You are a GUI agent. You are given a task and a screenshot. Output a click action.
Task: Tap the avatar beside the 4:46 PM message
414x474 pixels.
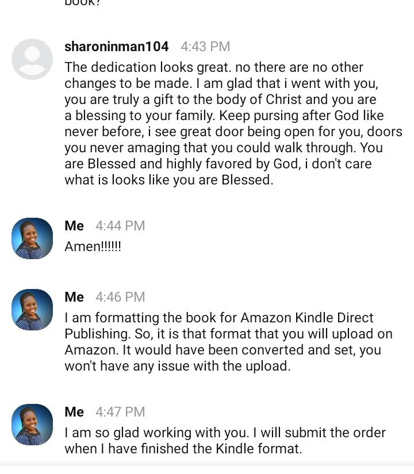pos(32,310)
